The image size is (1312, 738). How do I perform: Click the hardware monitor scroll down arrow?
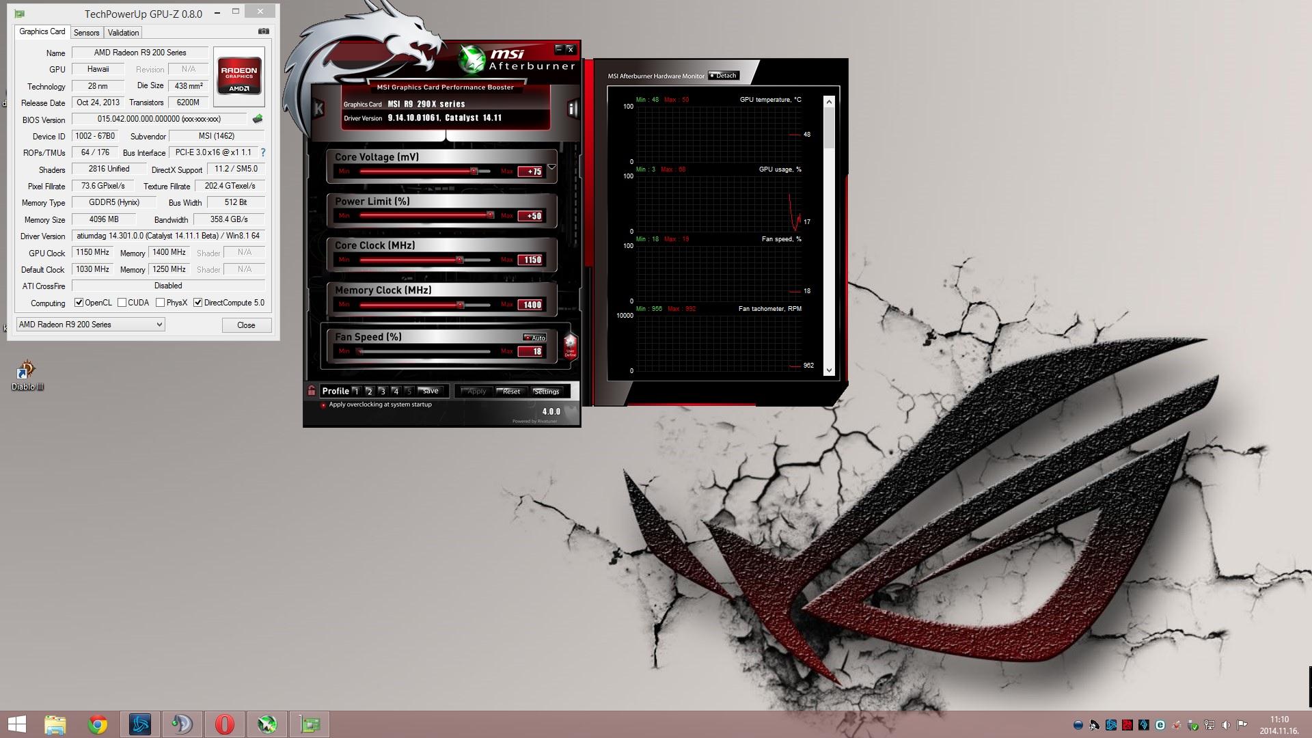point(830,370)
